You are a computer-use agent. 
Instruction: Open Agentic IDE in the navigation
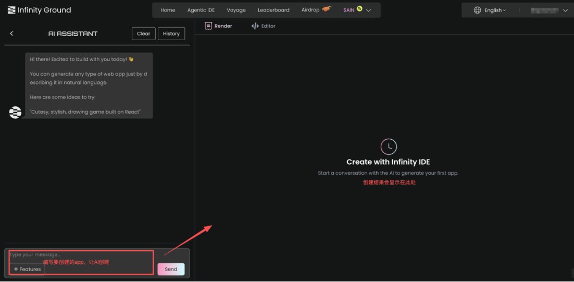[201, 10]
